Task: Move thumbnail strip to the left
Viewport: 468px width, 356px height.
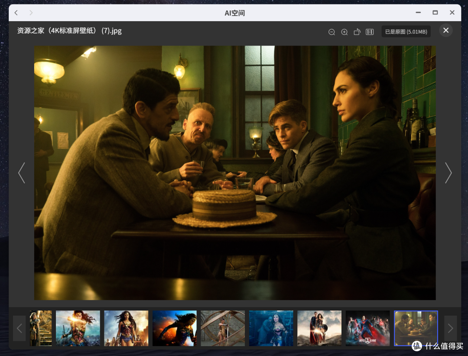Action: [19, 328]
